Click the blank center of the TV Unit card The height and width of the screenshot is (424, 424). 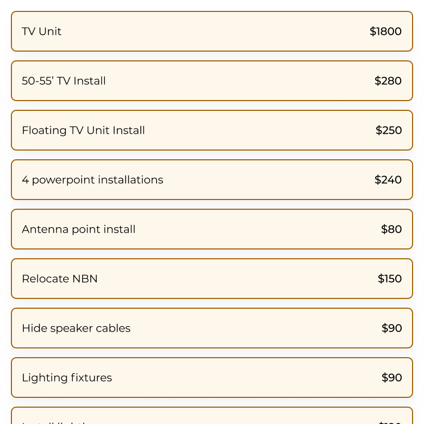point(212,32)
